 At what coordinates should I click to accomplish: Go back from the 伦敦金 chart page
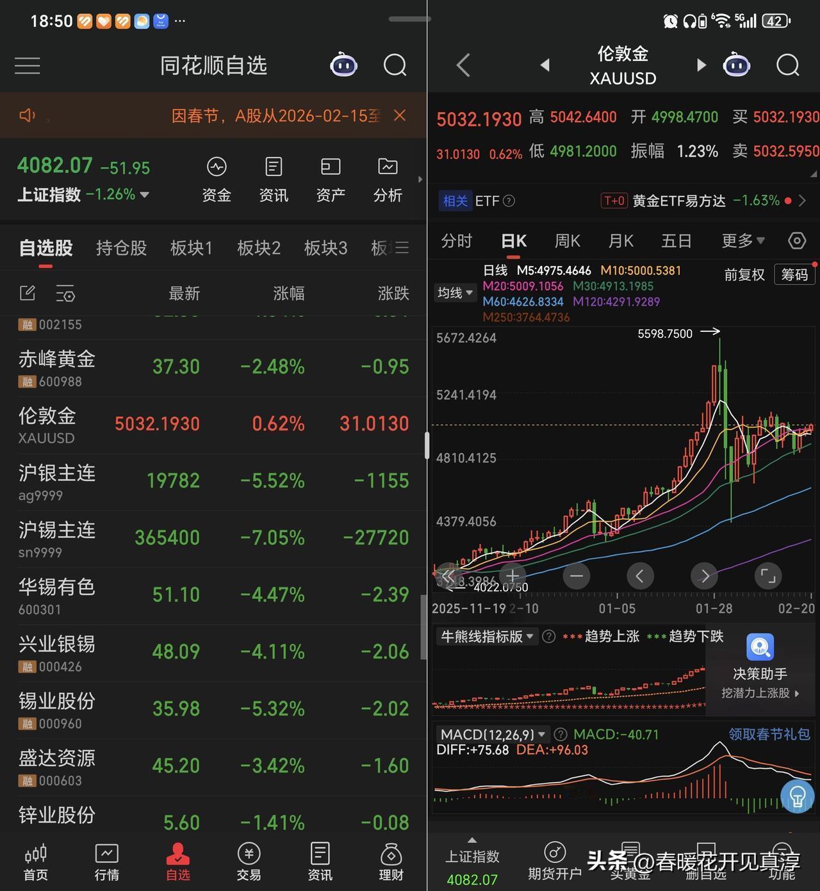(464, 65)
